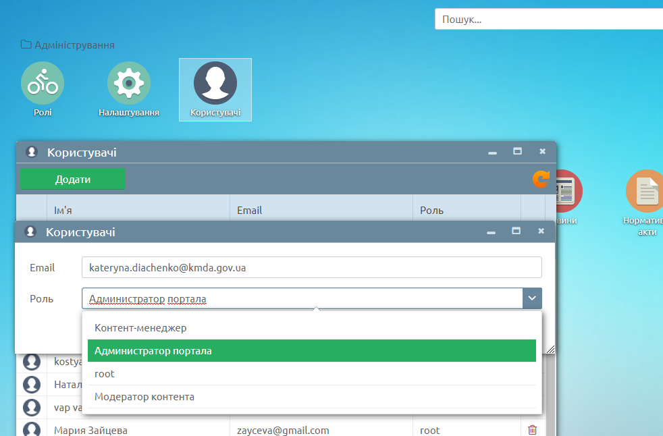Open the Ролі desktop icon
The height and width of the screenshot is (436, 663).
pos(43,83)
